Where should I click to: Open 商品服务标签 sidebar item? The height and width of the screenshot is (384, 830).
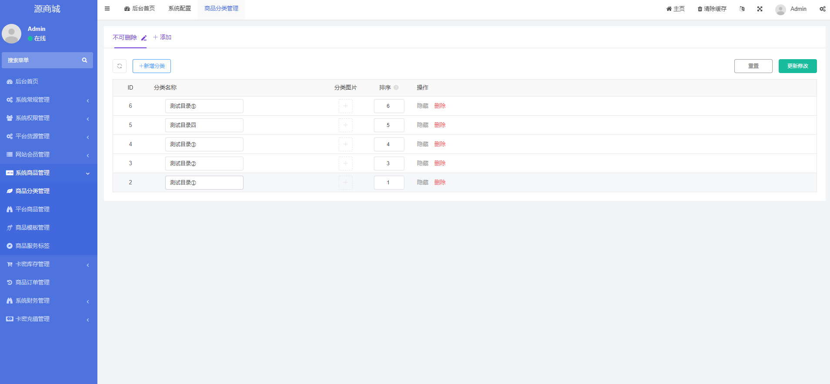tap(49, 246)
